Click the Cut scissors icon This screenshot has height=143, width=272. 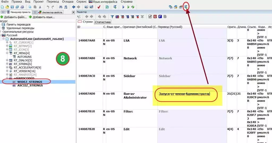pyautogui.click(x=40, y=7)
